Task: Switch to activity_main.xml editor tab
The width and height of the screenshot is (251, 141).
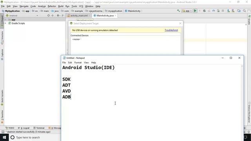Action: [x=79, y=16]
